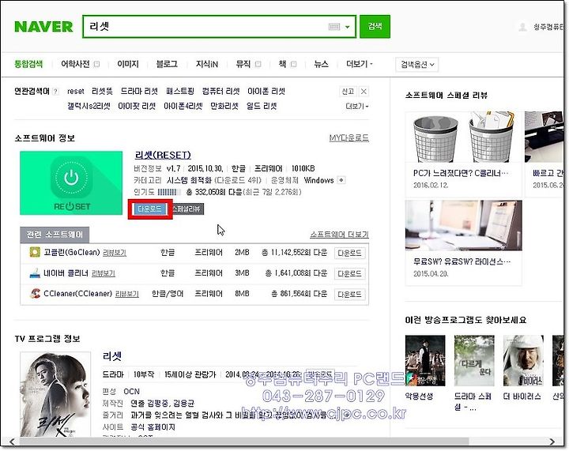Open the 어학사전 tab
This screenshot has height=451, width=569.
tap(75, 64)
